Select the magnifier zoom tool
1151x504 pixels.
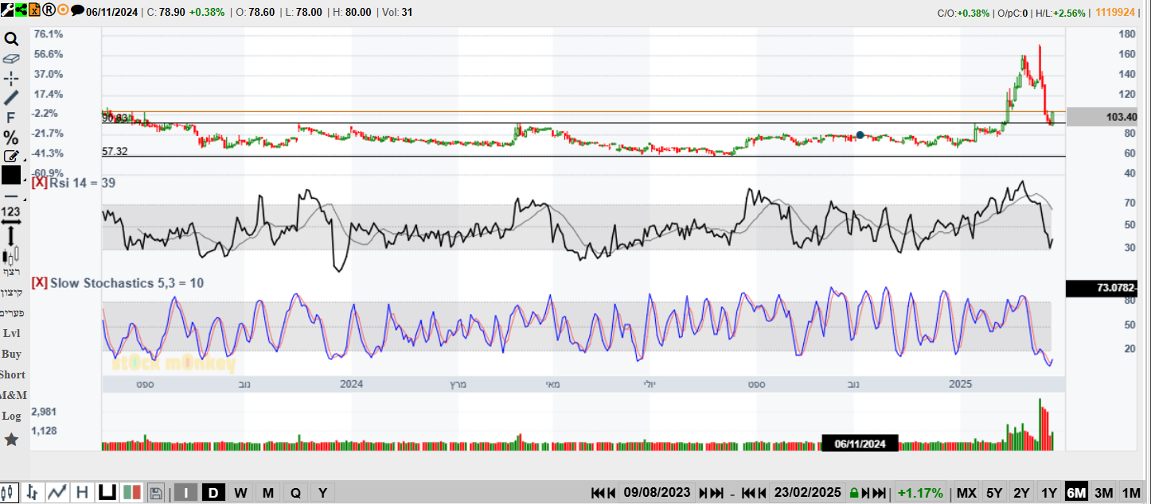pyautogui.click(x=11, y=39)
